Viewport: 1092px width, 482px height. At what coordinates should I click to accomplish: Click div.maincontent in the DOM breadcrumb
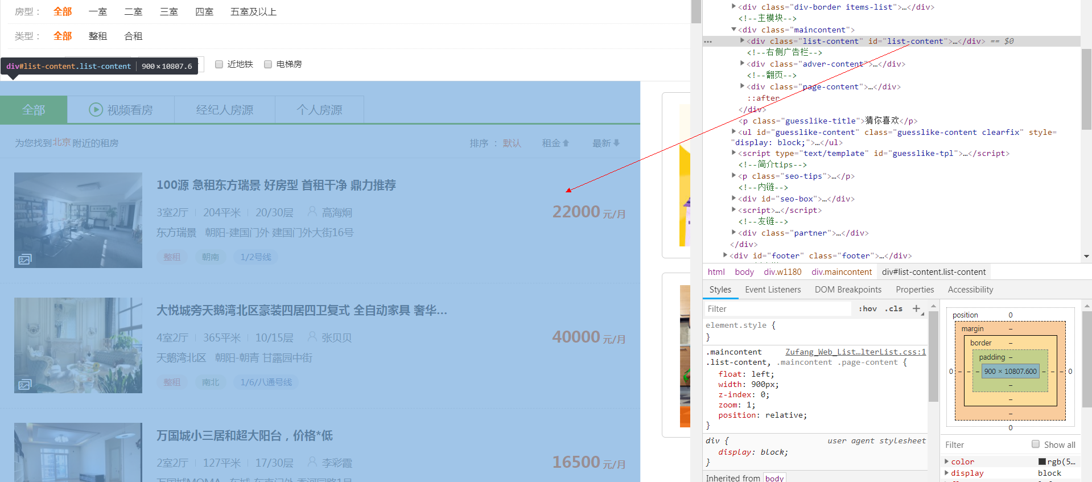coord(842,272)
